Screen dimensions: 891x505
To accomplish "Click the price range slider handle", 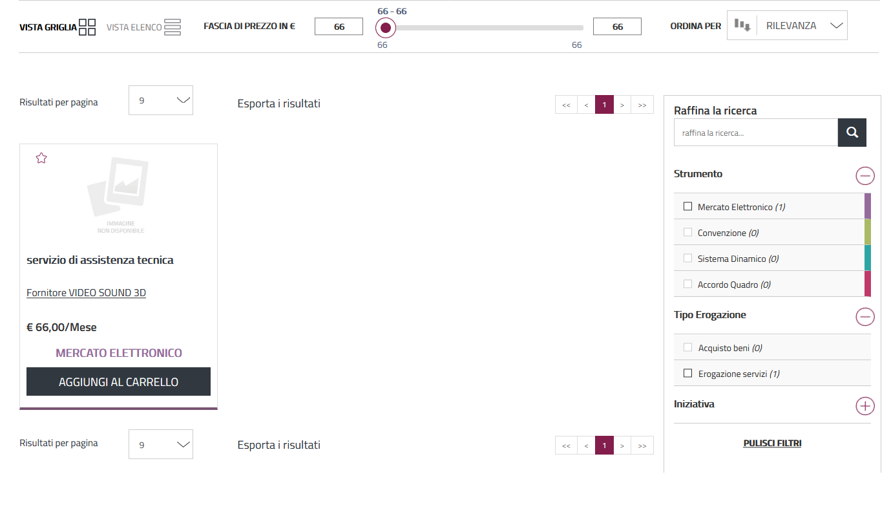I will point(386,28).
